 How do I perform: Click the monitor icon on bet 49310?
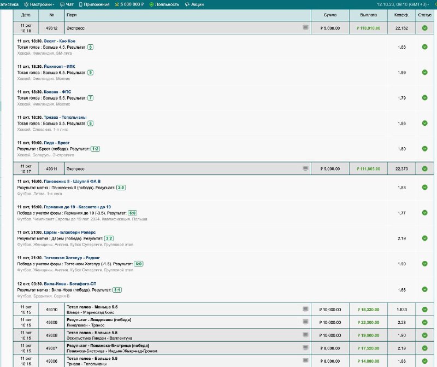click(x=306, y=309)
